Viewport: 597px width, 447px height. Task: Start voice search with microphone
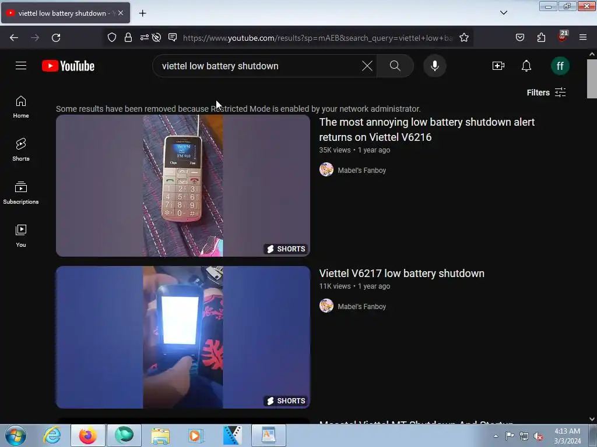pos(435,66)
